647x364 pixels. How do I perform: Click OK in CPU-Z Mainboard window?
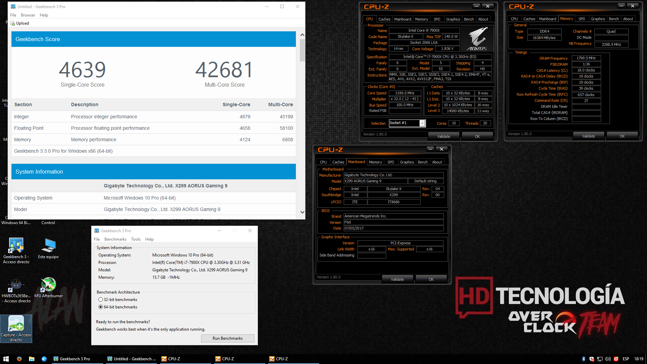[431, 279]
